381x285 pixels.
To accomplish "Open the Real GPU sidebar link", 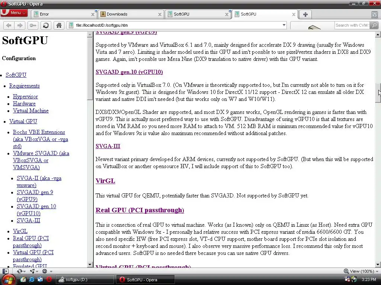I will (x=31, y=242).
